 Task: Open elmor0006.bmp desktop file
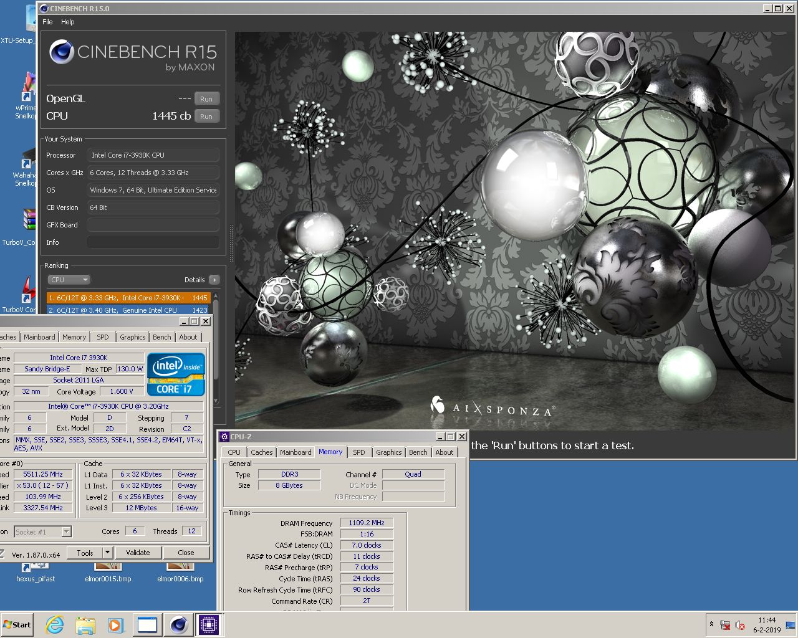click(180, 573)
